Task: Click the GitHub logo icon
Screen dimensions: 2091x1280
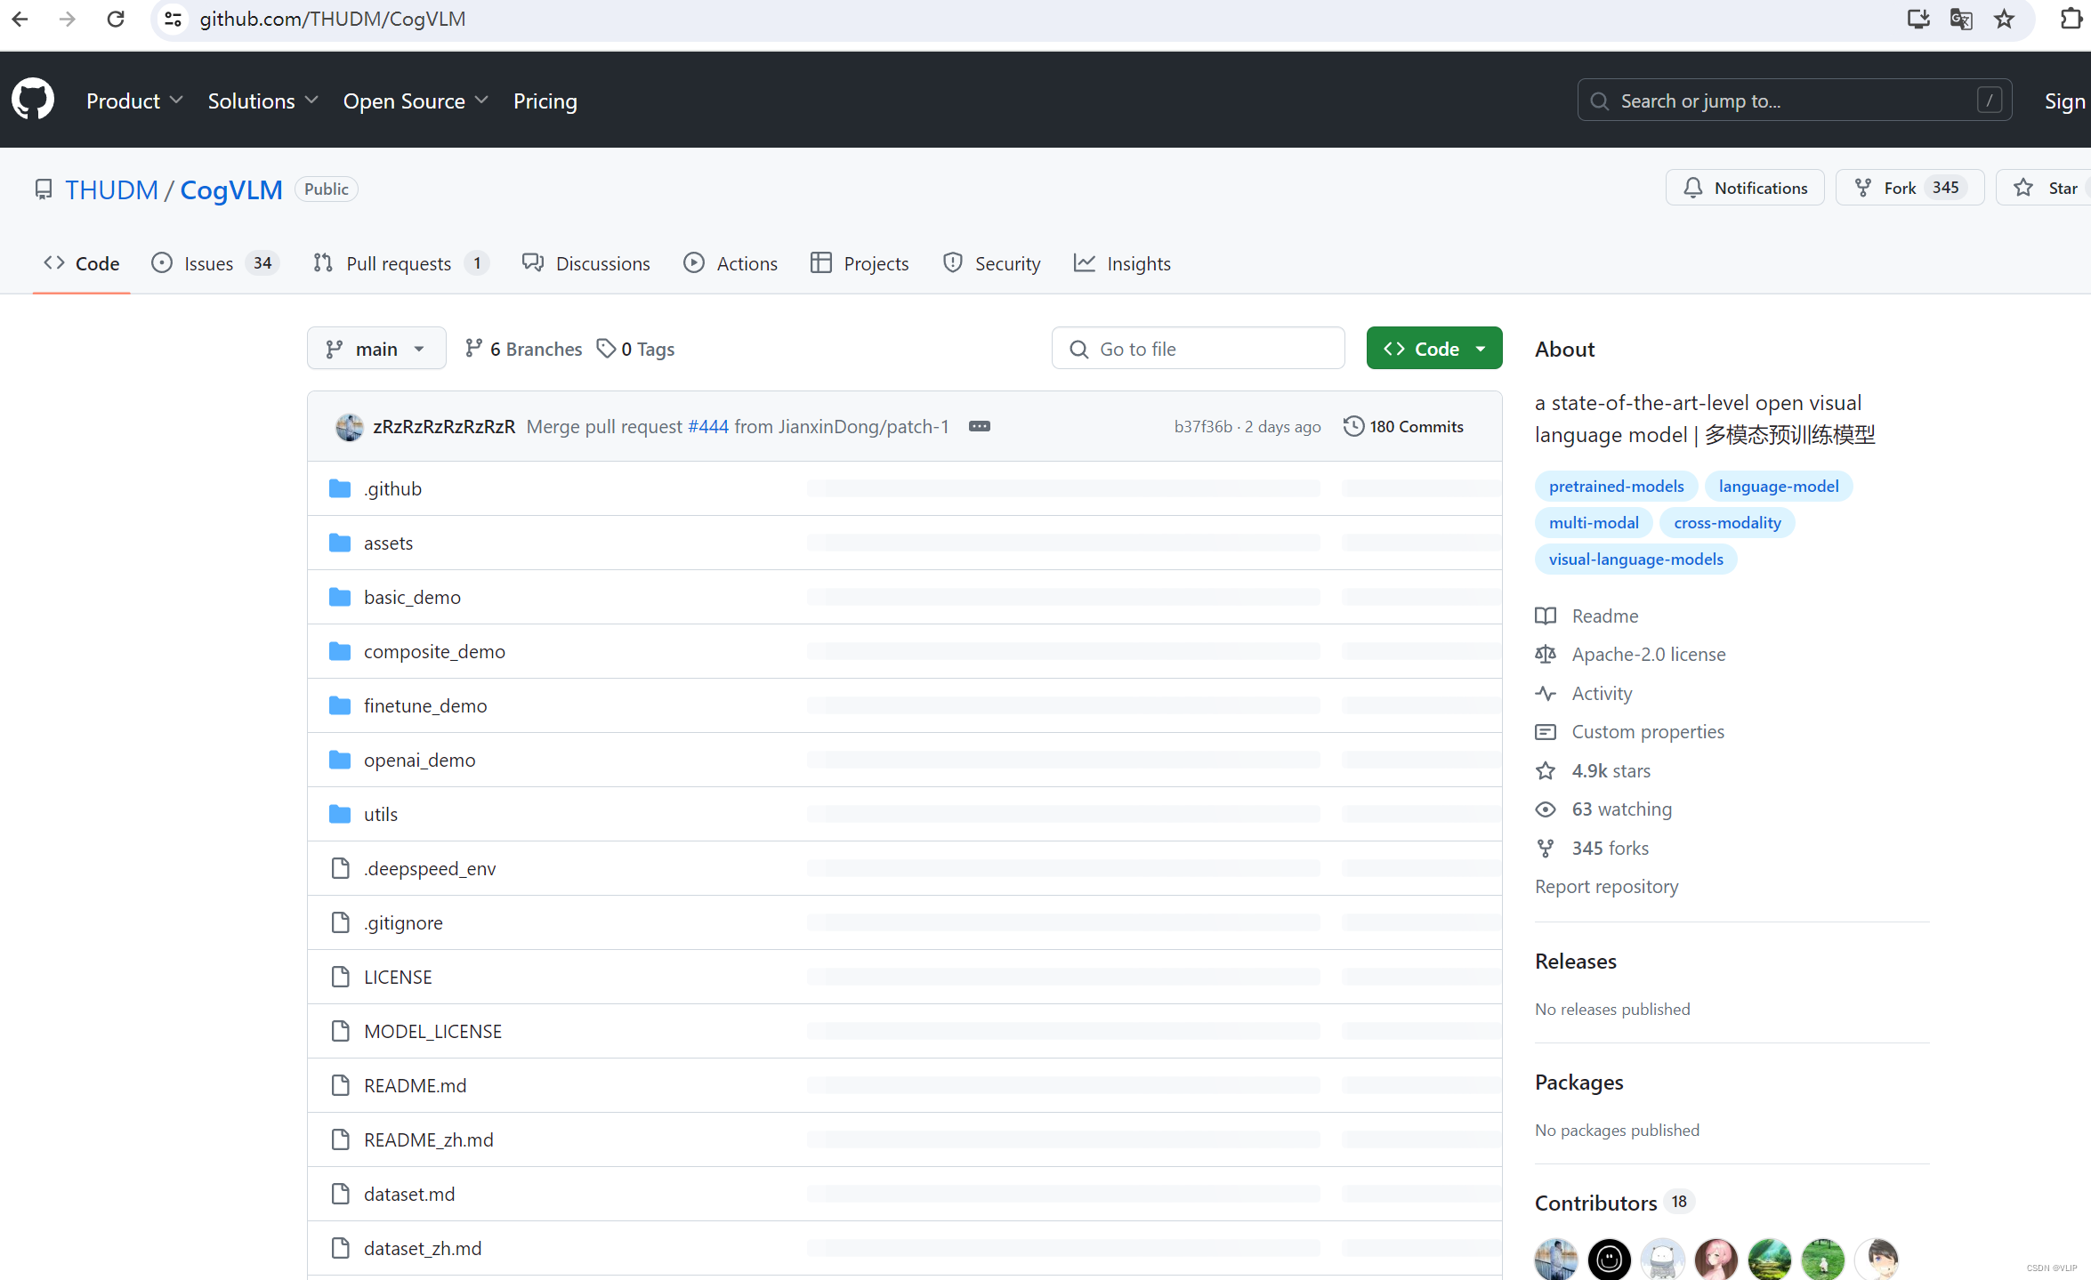Action: tap(33, 100)
